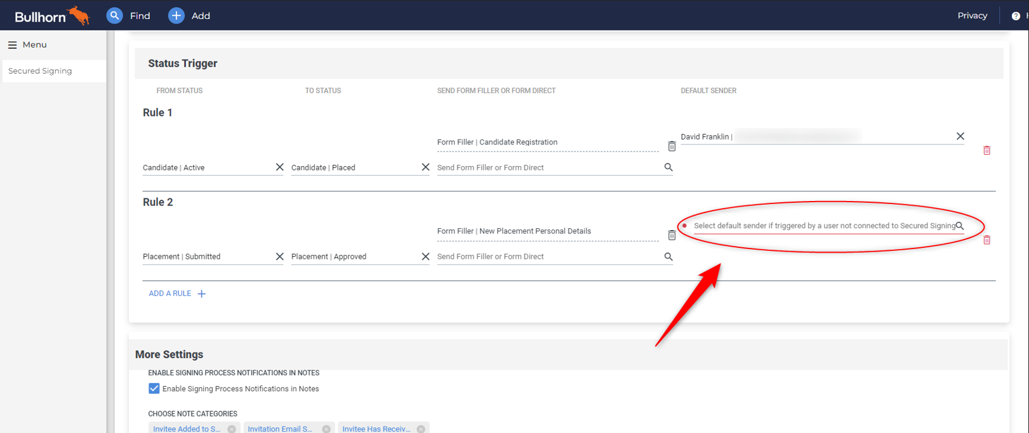Screen dimensions: 1029x433
Task: Open Rule 2 Send Form Filler search
Action: point(668,257)
